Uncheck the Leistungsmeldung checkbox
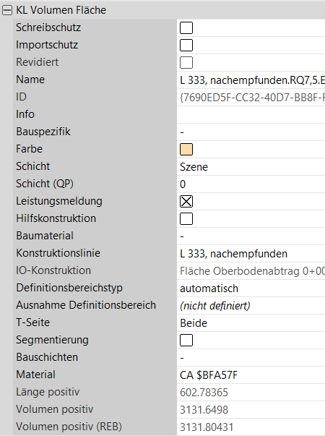 186,201
